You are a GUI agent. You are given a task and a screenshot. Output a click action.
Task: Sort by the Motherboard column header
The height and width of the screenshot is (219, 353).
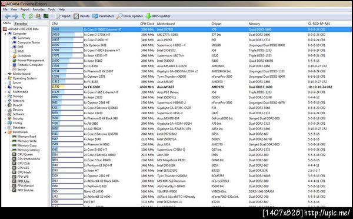tap(166, 24)
